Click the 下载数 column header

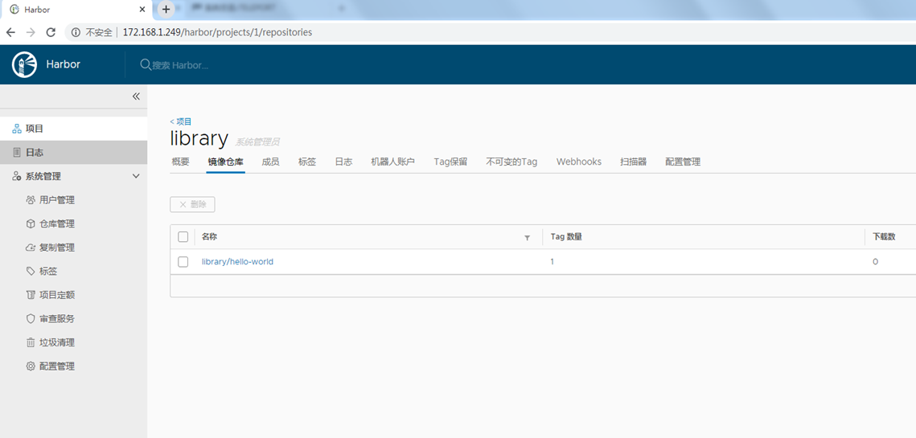[884, 236]
